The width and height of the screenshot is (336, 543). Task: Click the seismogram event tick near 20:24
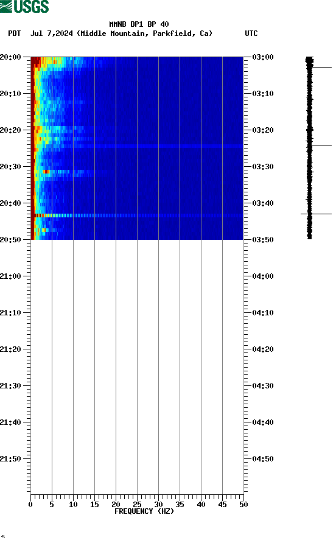[320, 145]
